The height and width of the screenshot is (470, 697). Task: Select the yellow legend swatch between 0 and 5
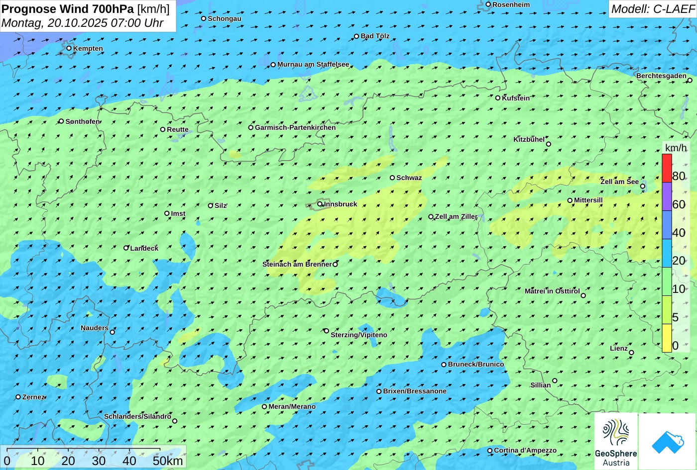click(667, 338)
